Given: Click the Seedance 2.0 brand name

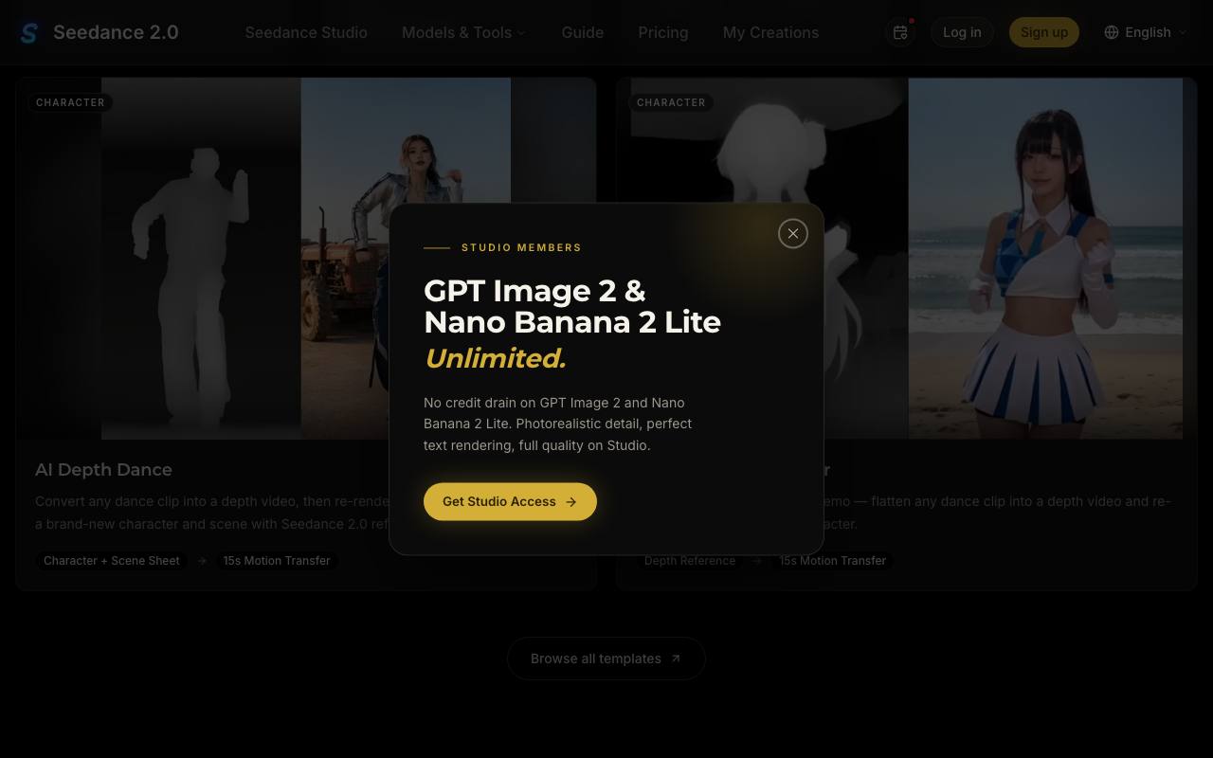Looking at the screenshot, I should 116,32.
